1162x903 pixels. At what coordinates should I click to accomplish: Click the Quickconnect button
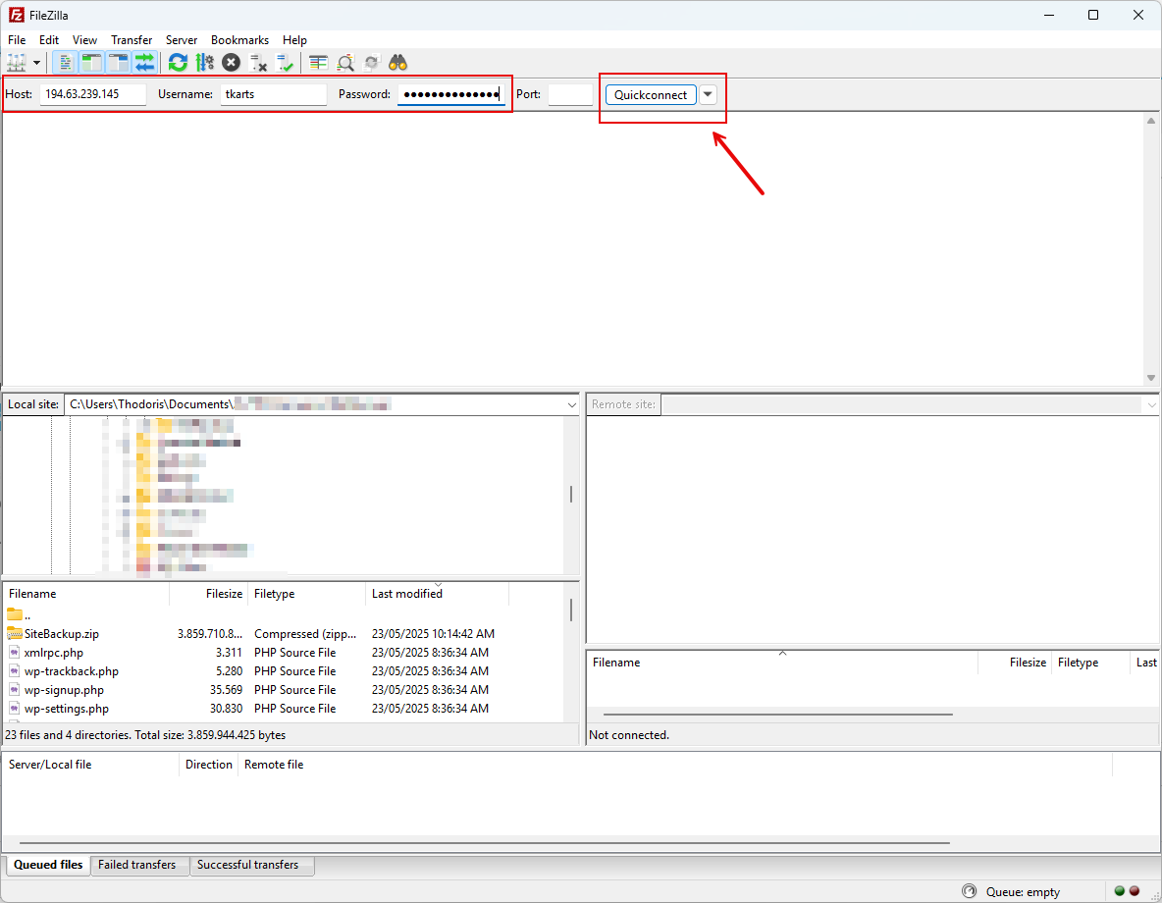coord(651,95)
